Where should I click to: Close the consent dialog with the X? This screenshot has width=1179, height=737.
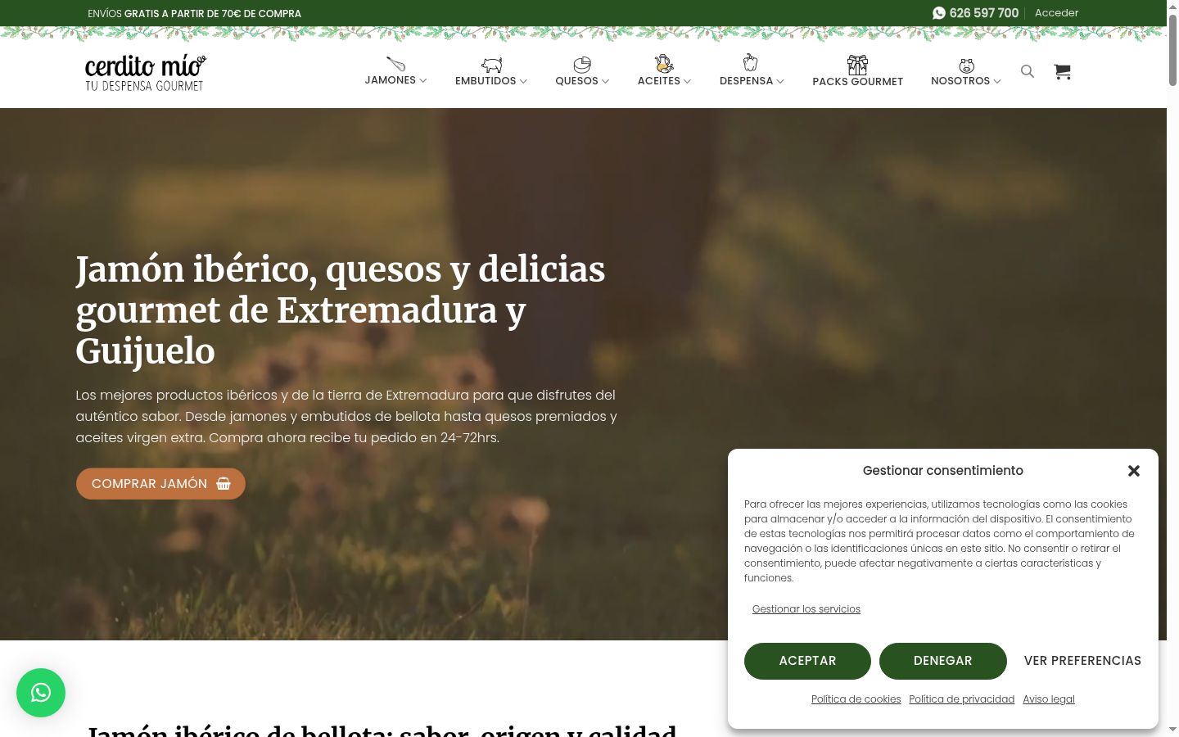(1134, 471)
